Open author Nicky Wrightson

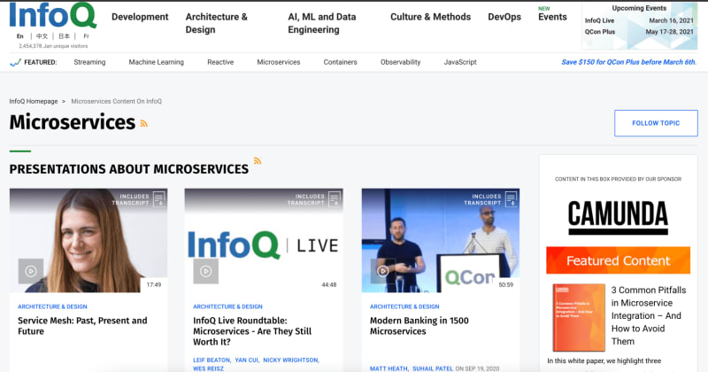291,360
